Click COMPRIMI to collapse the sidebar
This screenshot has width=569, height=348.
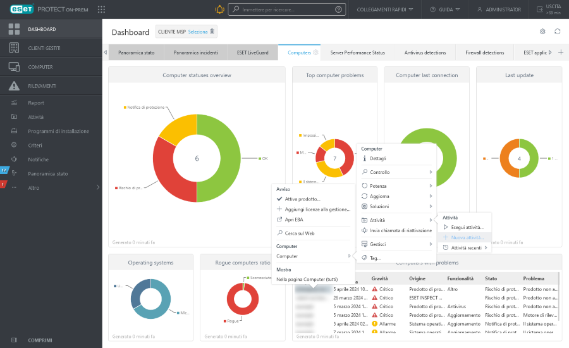click(x=40, y=340)
